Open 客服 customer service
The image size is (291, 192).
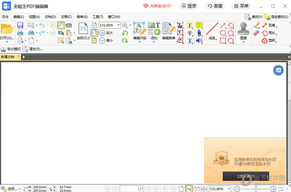(215, 6)
